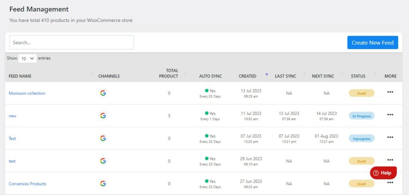Click Google channel icon for 29 Jun test feed

103,161
